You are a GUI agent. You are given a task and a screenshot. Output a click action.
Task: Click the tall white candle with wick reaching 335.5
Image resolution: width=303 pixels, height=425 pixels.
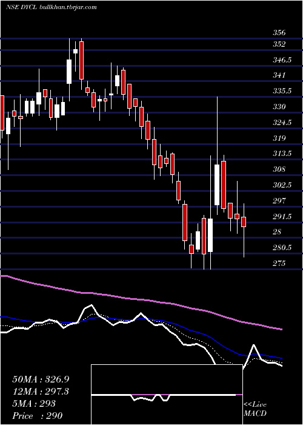(217, 185)
